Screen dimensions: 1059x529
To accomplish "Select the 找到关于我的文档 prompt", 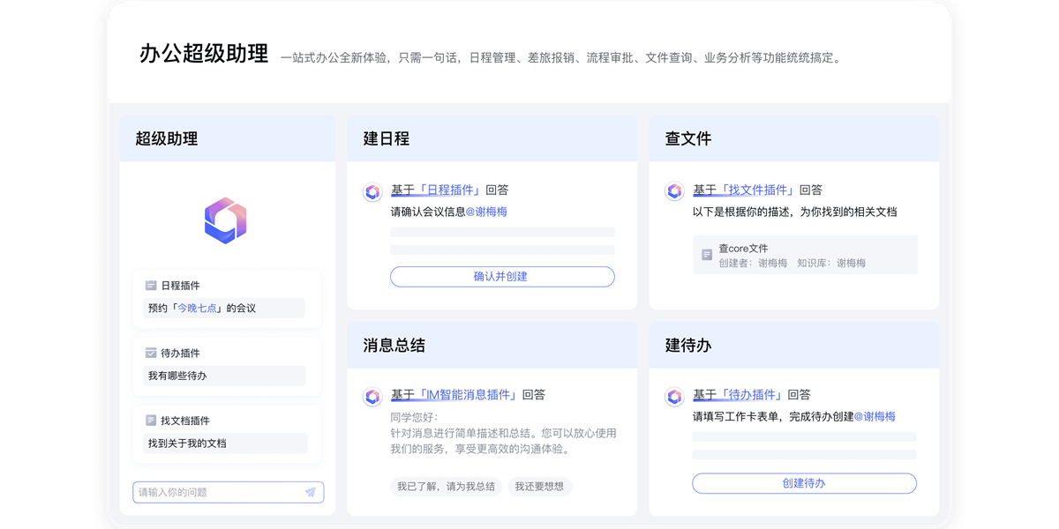I will pos(225,443).
